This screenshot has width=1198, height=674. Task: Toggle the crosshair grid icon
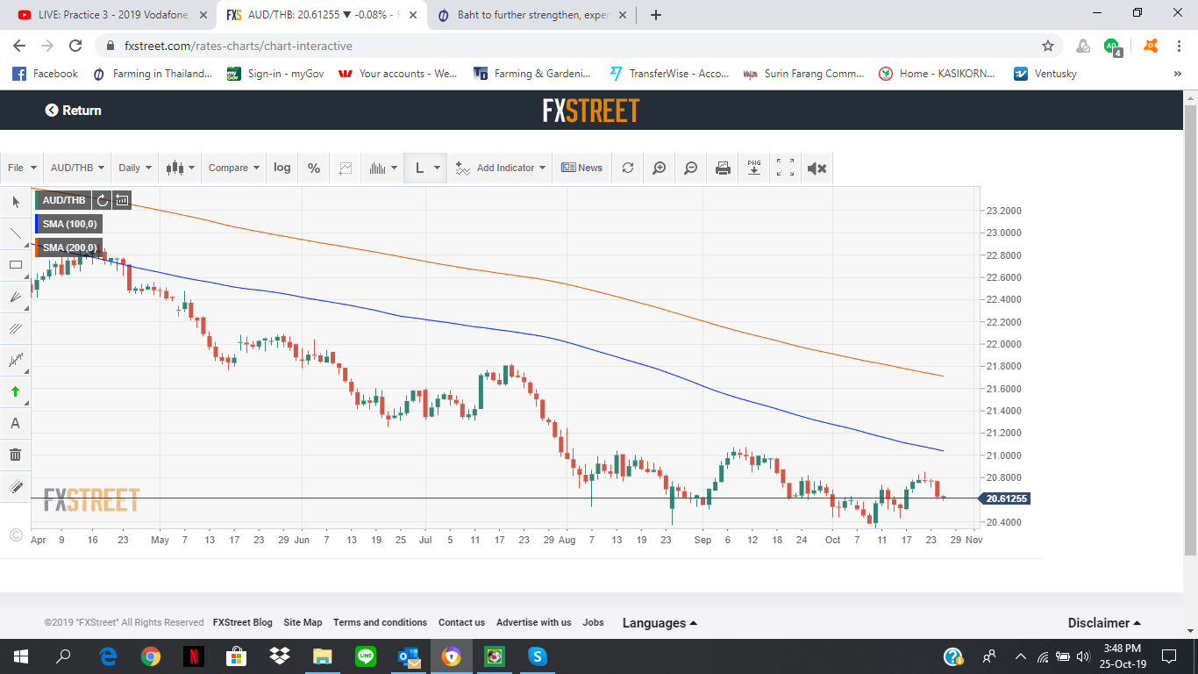(346, 168)
